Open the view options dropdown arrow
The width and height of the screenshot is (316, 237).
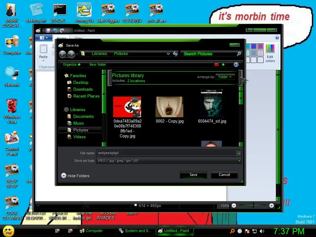pyautogui.click(x=223, y=64)
